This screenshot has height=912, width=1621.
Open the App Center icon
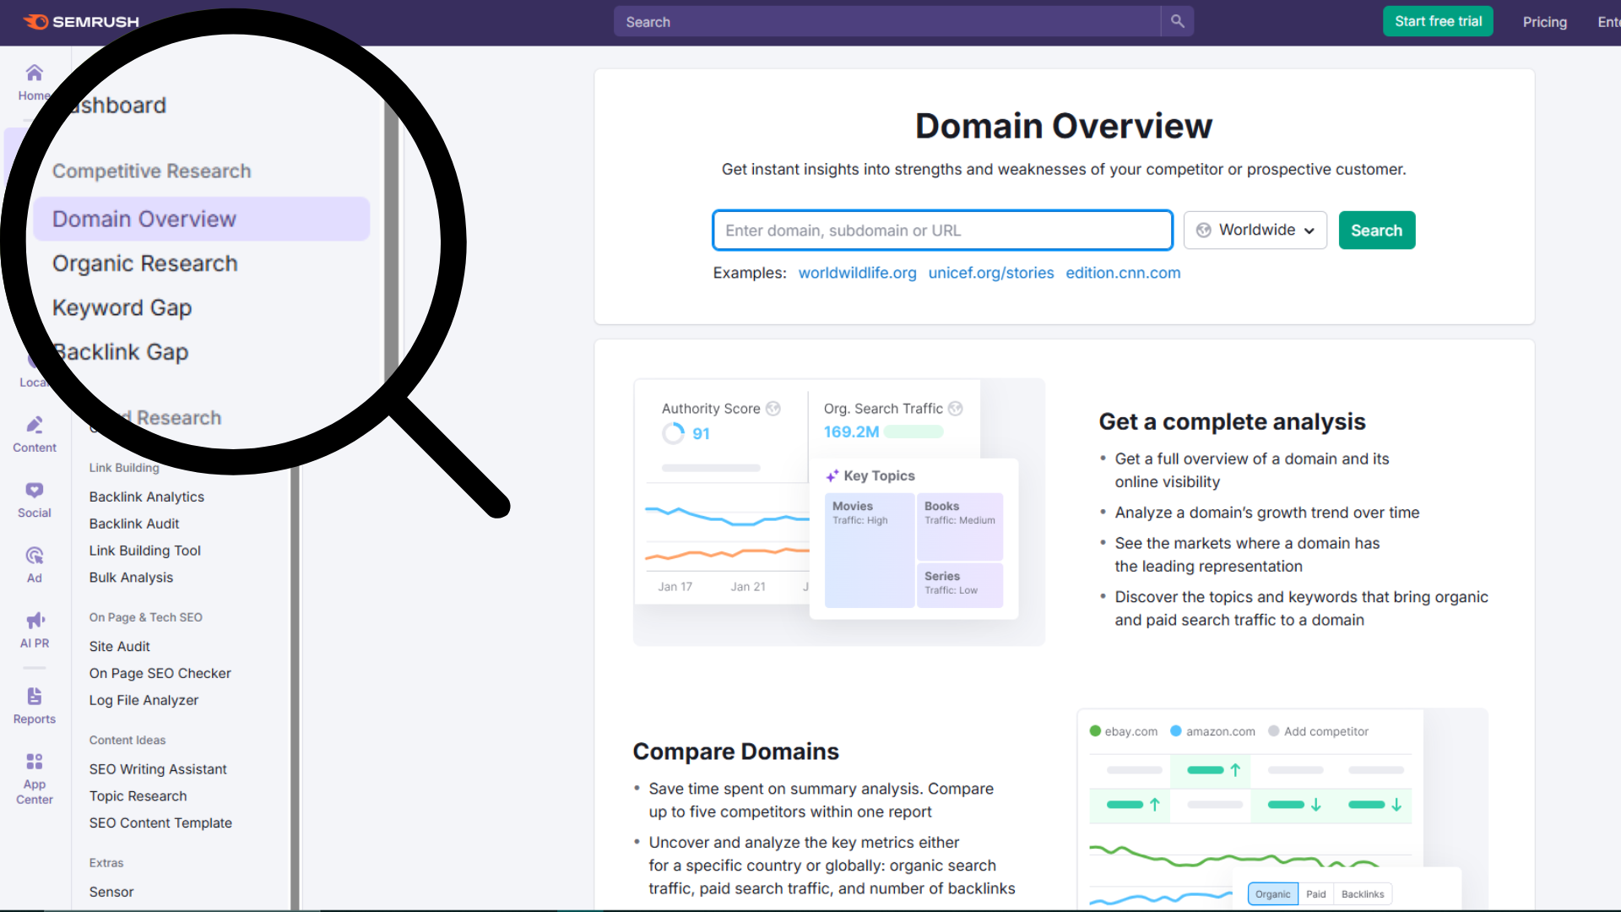click(x=34, y=768)
